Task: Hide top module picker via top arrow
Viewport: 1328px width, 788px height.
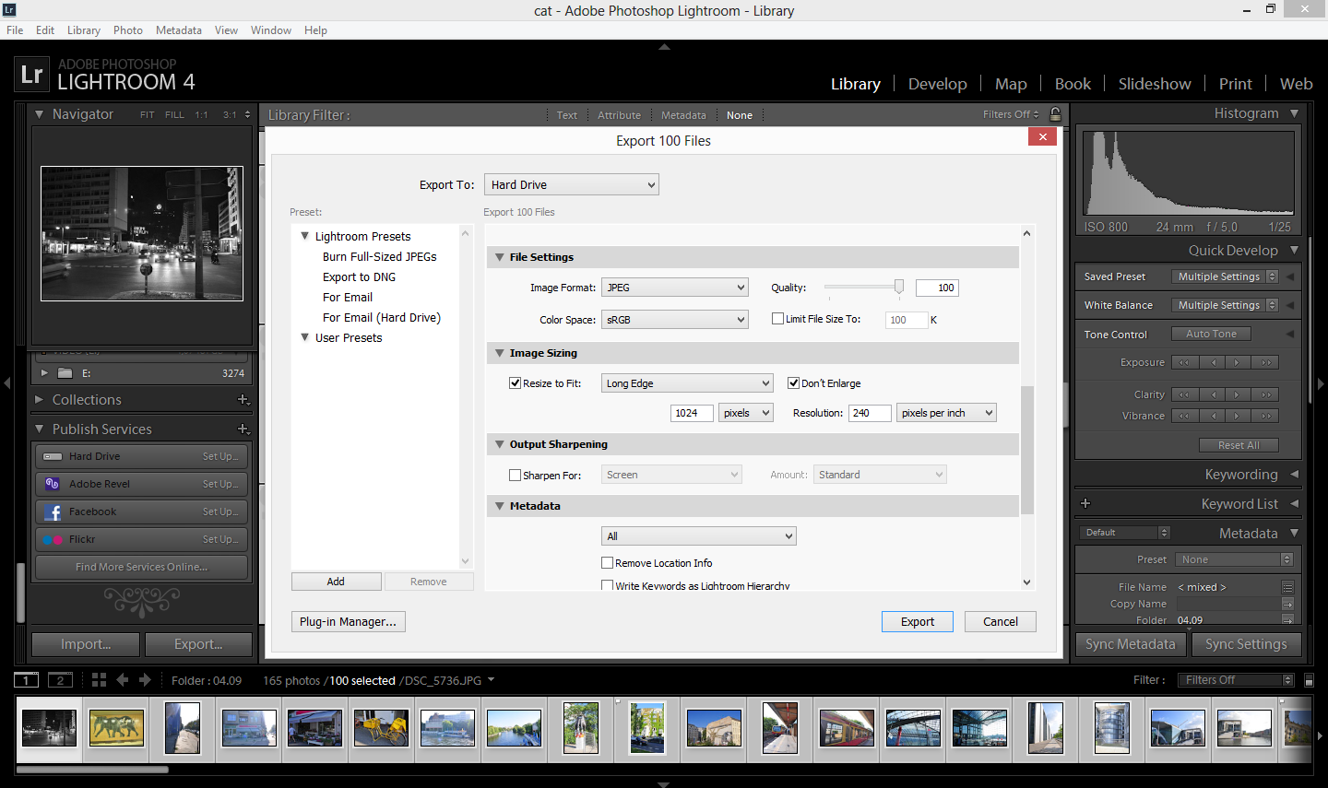Action: pos(664,46)
